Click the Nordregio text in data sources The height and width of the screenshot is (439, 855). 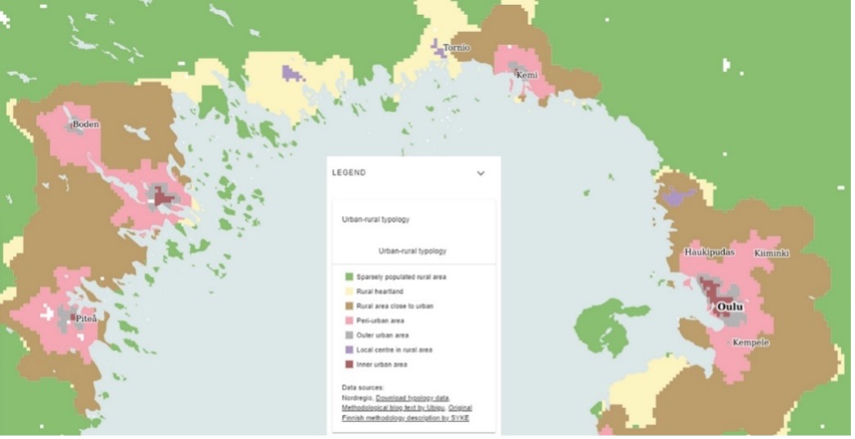click(x=358, y=398)
